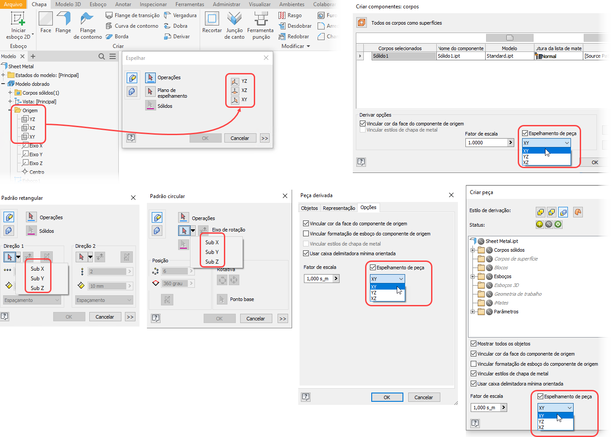Open the Modelo browser hamburger menu
Image resolution: width=611 pixels, height=437 pixels.
click(113, 56)
